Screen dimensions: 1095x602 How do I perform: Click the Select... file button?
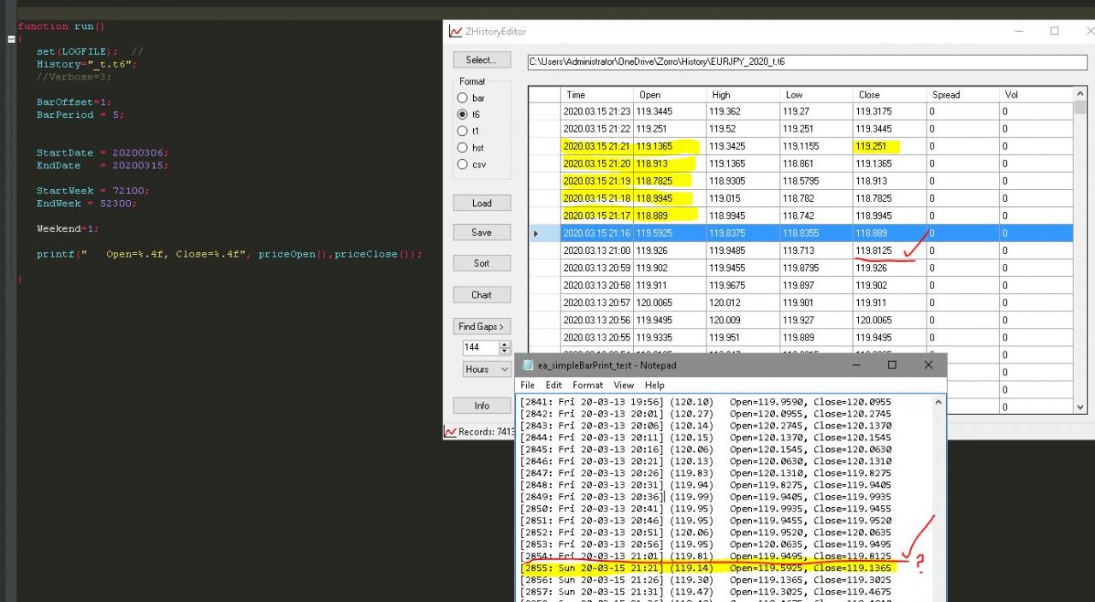(x=482, y=60)
